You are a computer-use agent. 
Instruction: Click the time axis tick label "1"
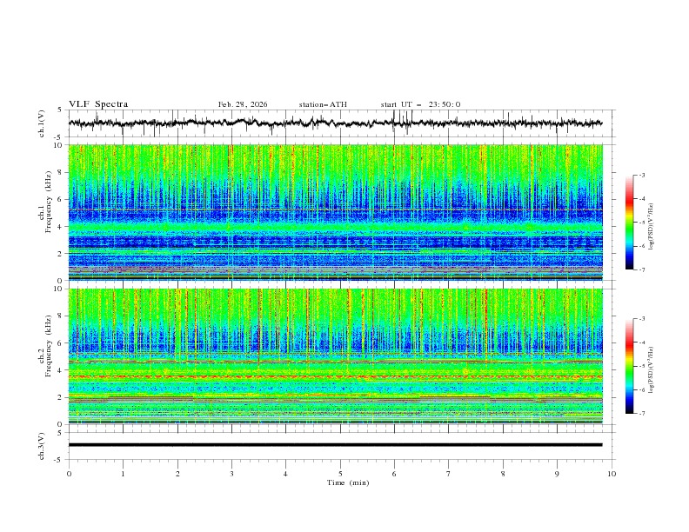coord(124,474)
